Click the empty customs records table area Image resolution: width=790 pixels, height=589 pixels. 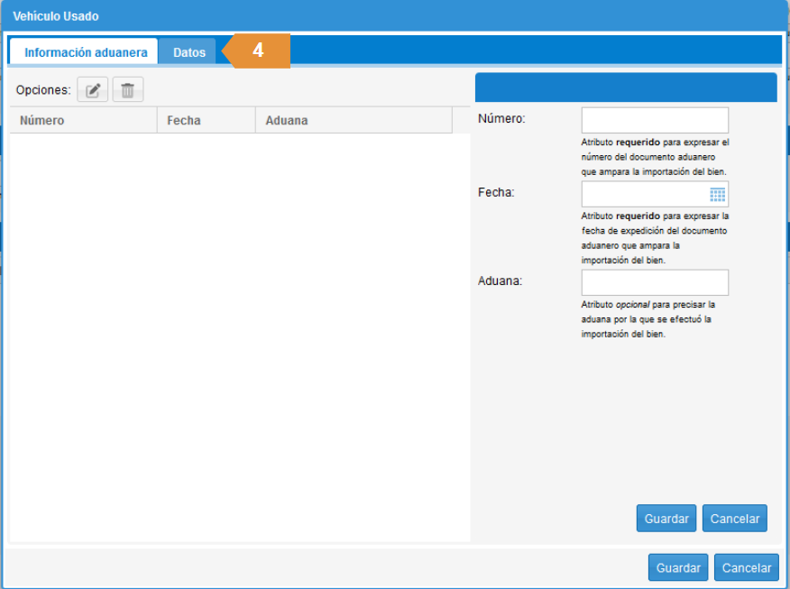(x=239, y=334)
